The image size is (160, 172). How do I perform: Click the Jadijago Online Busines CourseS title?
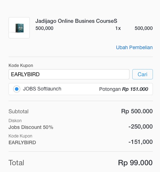pos(76,21)
